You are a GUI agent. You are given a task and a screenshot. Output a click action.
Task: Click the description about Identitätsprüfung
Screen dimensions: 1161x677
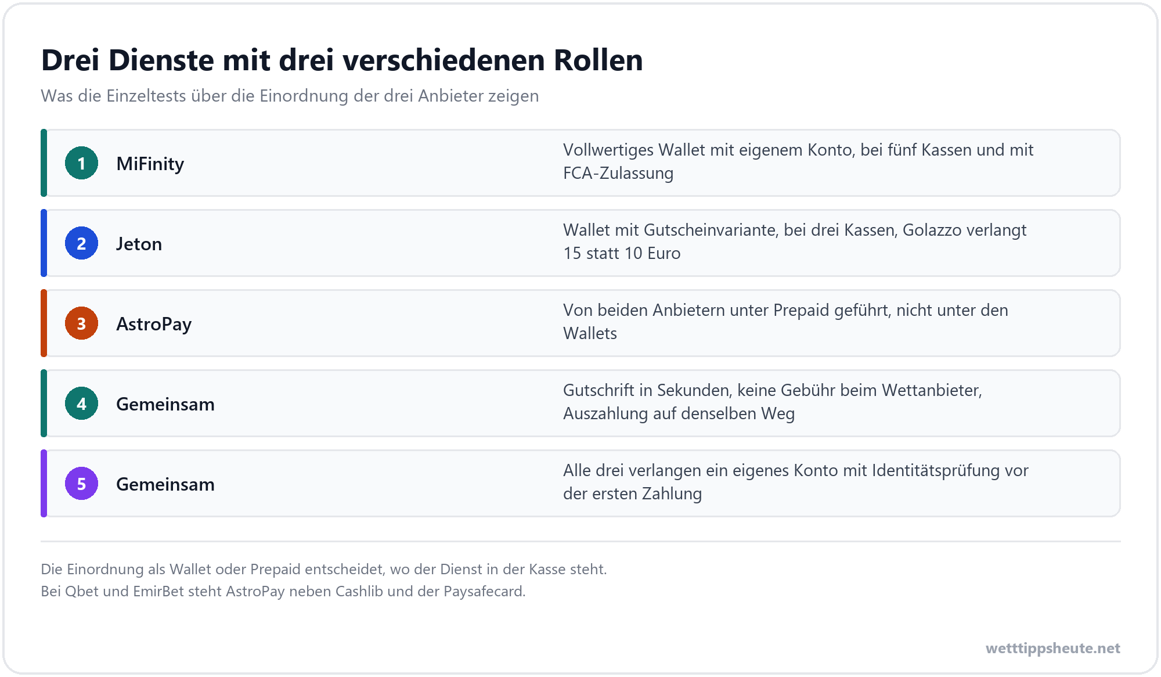pos(796,482)
